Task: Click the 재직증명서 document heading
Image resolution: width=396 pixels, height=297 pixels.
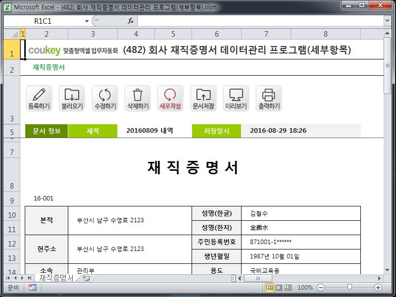Action: point(193,167)
